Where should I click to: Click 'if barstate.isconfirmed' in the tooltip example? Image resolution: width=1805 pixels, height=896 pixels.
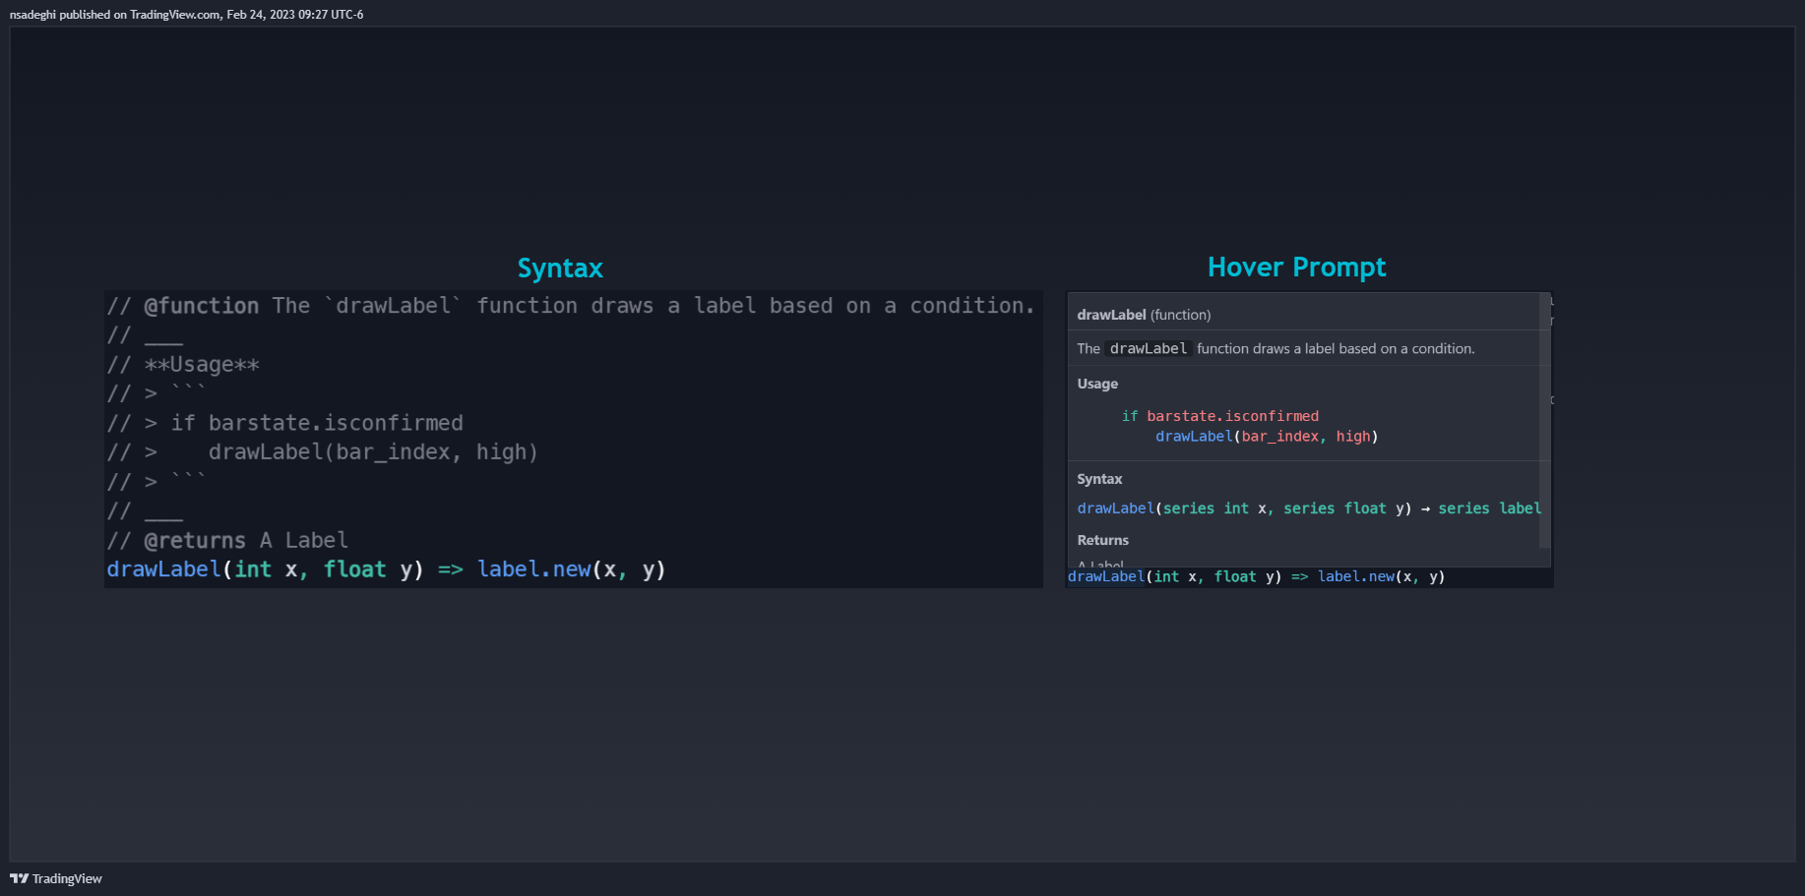coord(1220,416)
